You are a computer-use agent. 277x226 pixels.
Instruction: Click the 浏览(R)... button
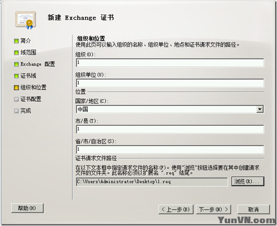(248, 181)
